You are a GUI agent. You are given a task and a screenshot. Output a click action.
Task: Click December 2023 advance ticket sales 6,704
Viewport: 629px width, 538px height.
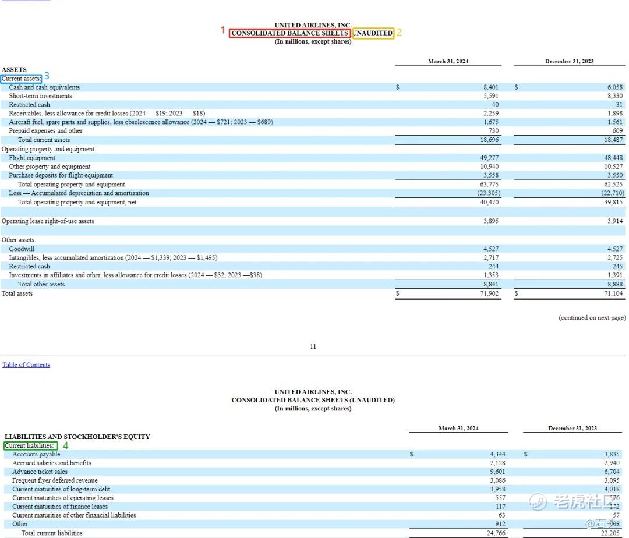(612, 472)
